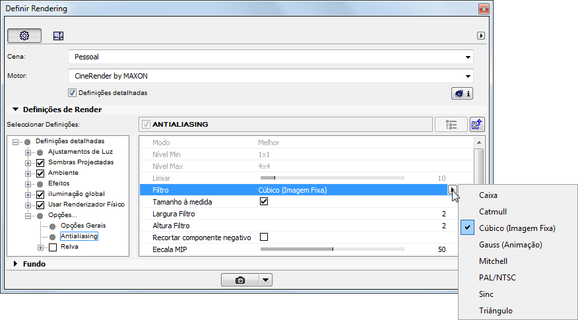Click the settings list scroll-up arrow
The height and width of the screenshot is (320, 578).
479,143
